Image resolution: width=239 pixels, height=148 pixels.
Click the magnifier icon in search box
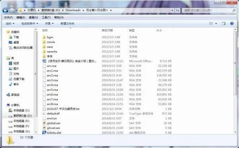(x=234, y=10)
